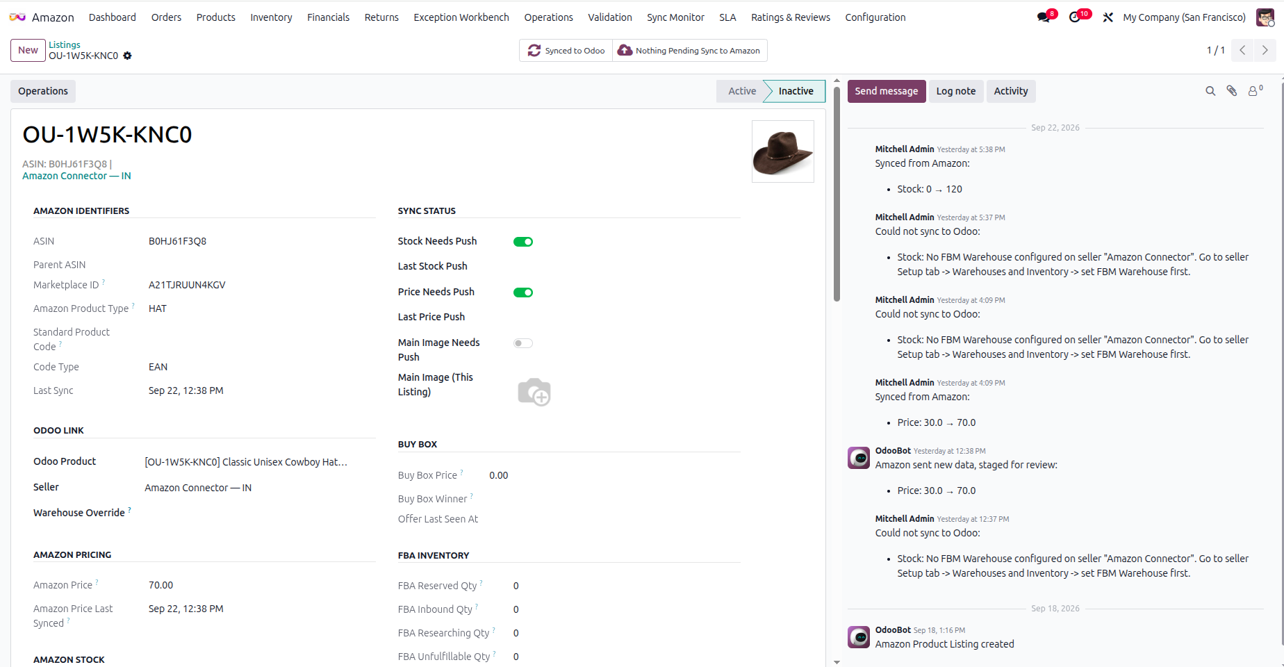Open the My Company (San Francisco) switcher
The width and height of the screenshot is (1284, 667).
1184,17
